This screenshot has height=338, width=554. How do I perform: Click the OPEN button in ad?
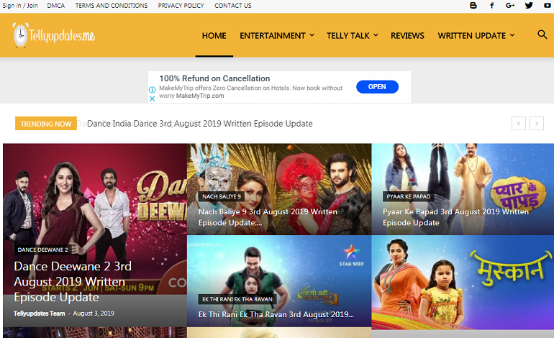point(377,87)
